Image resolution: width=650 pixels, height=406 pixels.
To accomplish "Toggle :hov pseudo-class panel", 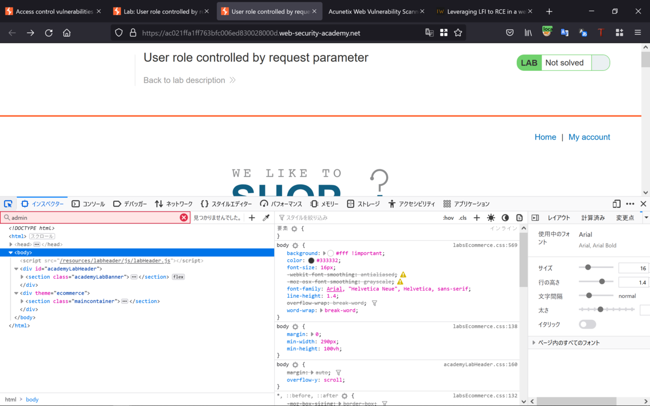I will [x=448, y=218].
